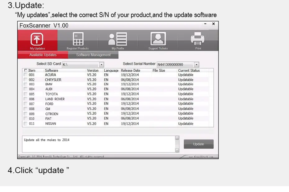Click the Update button
The height and width of the screenshot is (192, 289).
pos(199,144)
